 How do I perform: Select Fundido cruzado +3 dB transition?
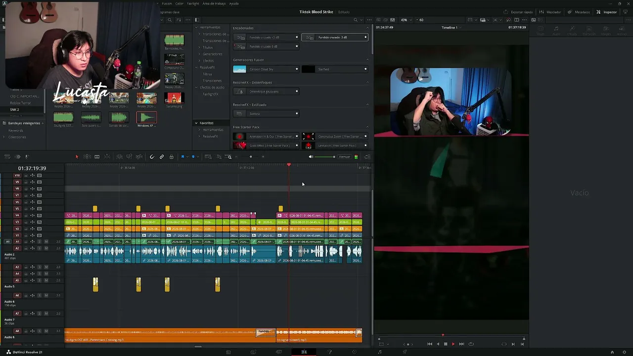pyautogui.click(x=267, y=38)
